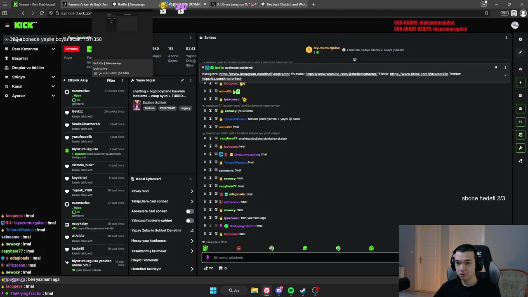528x297 pixels.
Task: Open Windows Start menu on taskbar
Action: (x=213, y=290)
